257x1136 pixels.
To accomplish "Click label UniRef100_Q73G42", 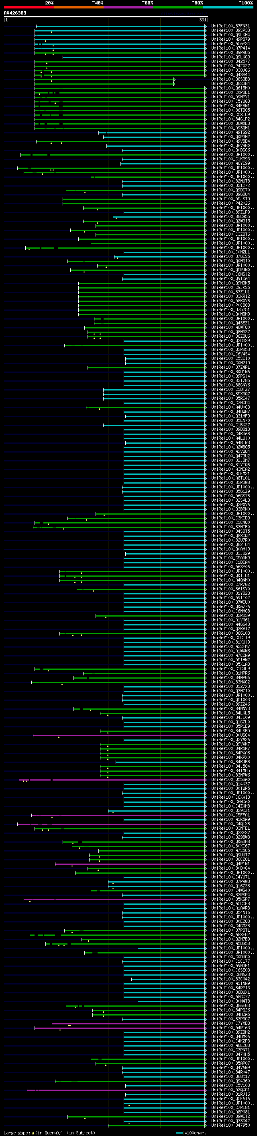I will 230,1121.
